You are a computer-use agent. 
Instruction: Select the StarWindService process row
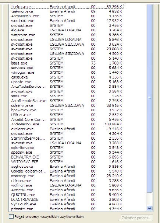[x=67, y=138]
